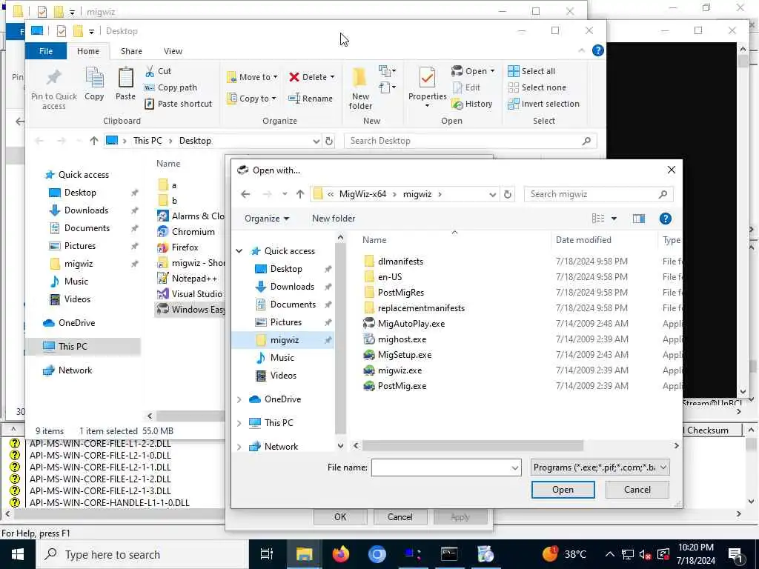759x569 pixels.
Task: Click New folder ribbon icon
Action: (x=359, y=78)
